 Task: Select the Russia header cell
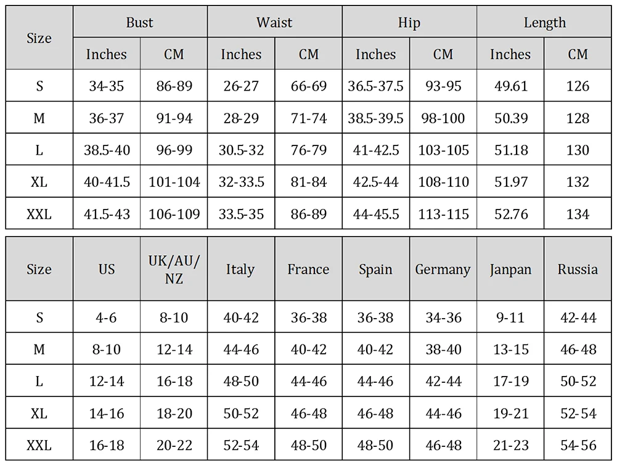pyautogui.click(x=578, y=269)
